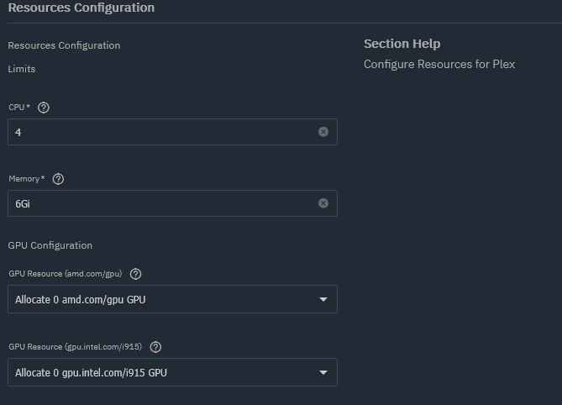Click the GPU Resource (amd.com/gpu) label
Screen dimensions: 562x405
66,273
